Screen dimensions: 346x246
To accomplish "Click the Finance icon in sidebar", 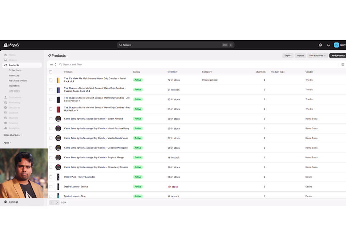I will pos(6,123).
